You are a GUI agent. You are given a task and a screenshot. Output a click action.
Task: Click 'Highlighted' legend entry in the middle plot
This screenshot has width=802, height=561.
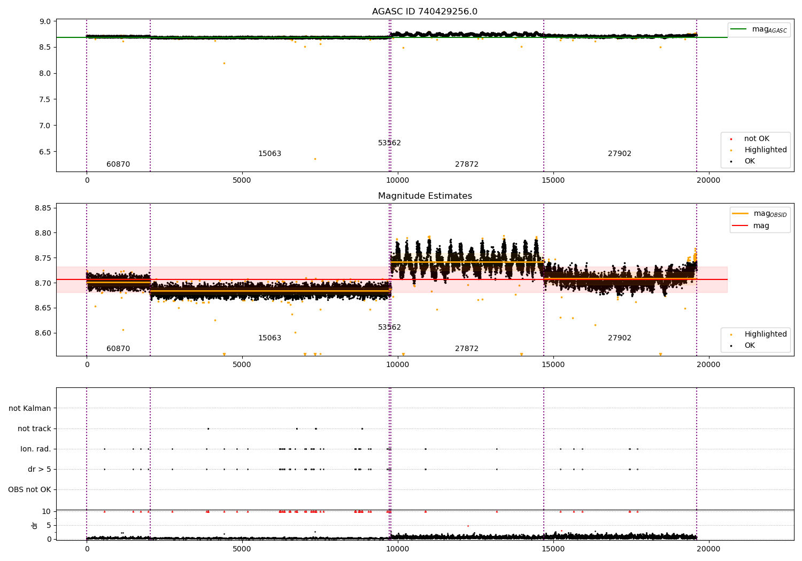(759, 334)
